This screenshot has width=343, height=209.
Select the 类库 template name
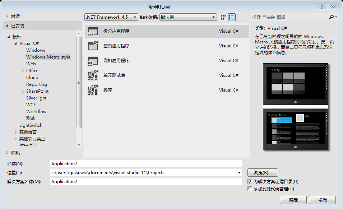[x=108, y=90]
